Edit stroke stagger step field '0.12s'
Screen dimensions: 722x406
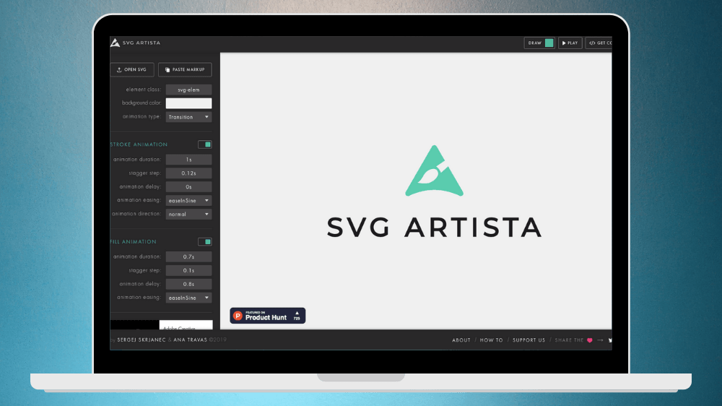tap(188, 173)
